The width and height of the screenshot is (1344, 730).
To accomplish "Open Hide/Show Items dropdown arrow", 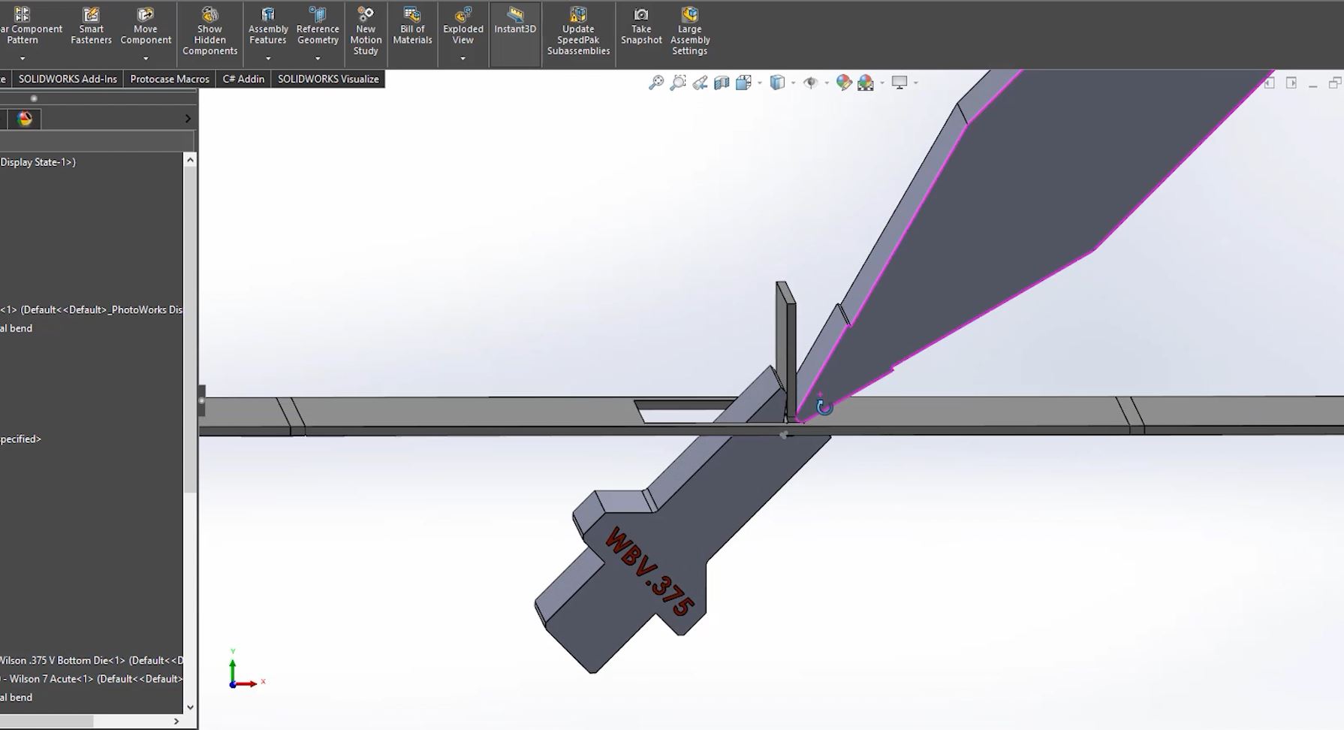I will coord(827,83).
